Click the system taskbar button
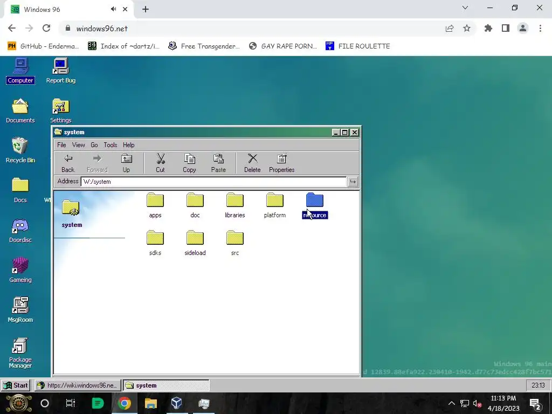This screenshot has width=552, height=414. (166, 385)
